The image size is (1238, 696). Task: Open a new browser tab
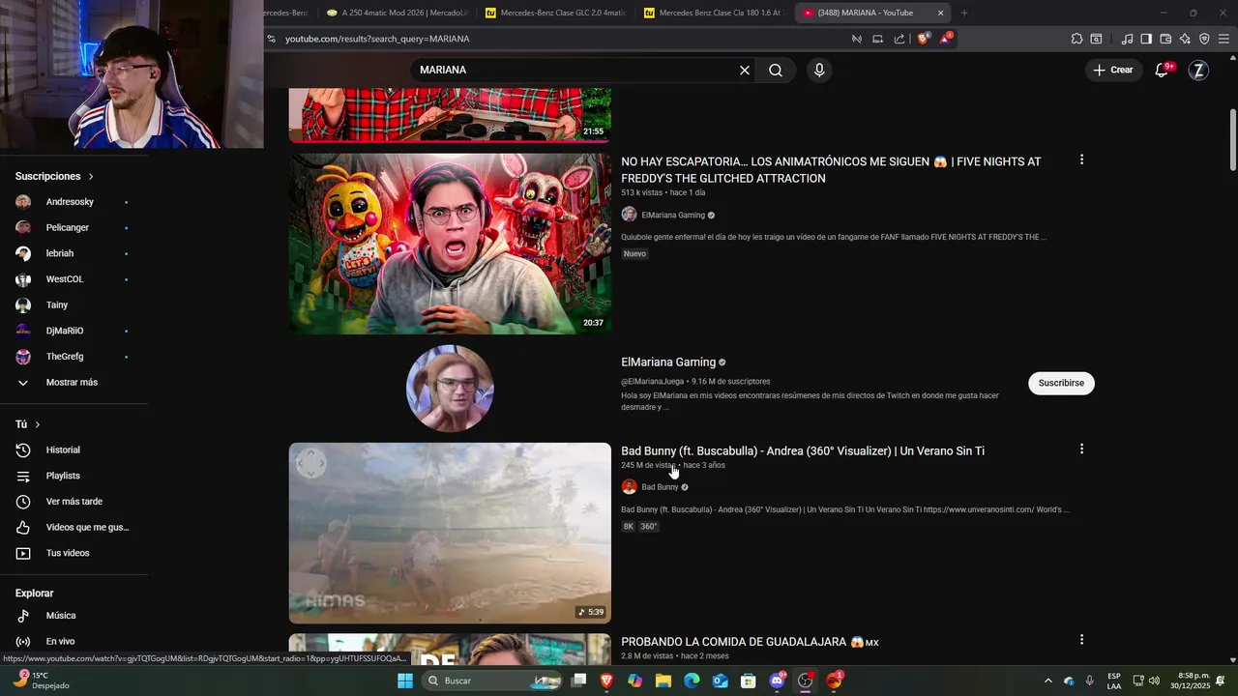963,14
